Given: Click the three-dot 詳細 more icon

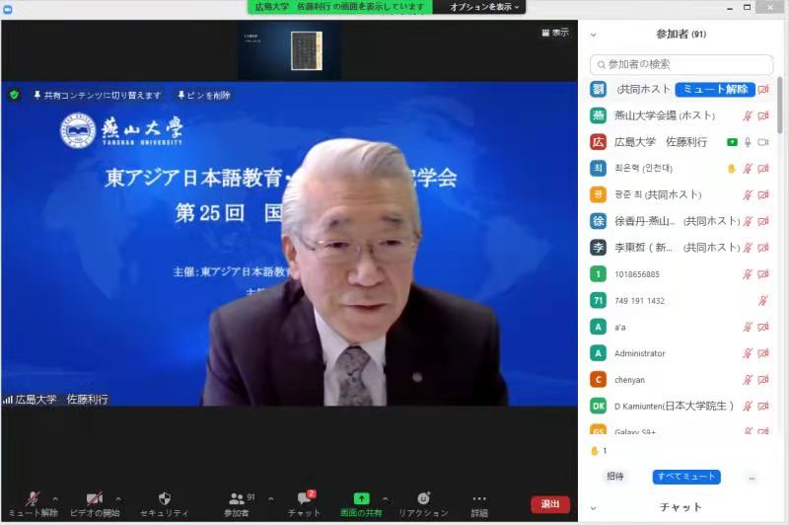Looking at the screenshot, I should point(479,498).
